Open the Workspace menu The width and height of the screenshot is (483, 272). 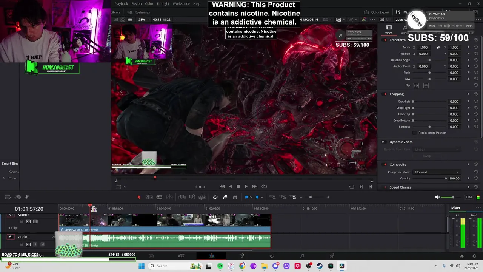(x=181, y=4)
